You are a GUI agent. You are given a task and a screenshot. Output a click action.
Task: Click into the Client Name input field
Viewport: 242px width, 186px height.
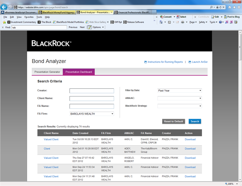point(92,99)
